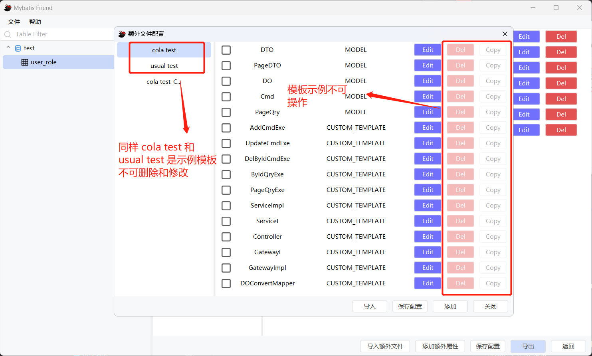
Task: Tick the DOConvertMapper row checkbox
Action: pos(226,283)
